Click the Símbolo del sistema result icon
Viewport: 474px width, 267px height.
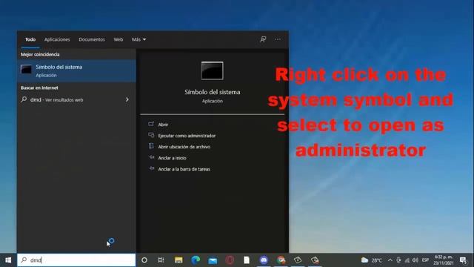[x=26, y=69]
